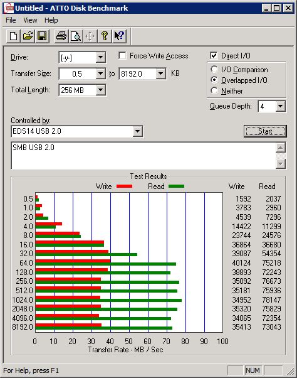Print results using the printer icon
Viewport: 297px width, 378px height.
point(61,36)
